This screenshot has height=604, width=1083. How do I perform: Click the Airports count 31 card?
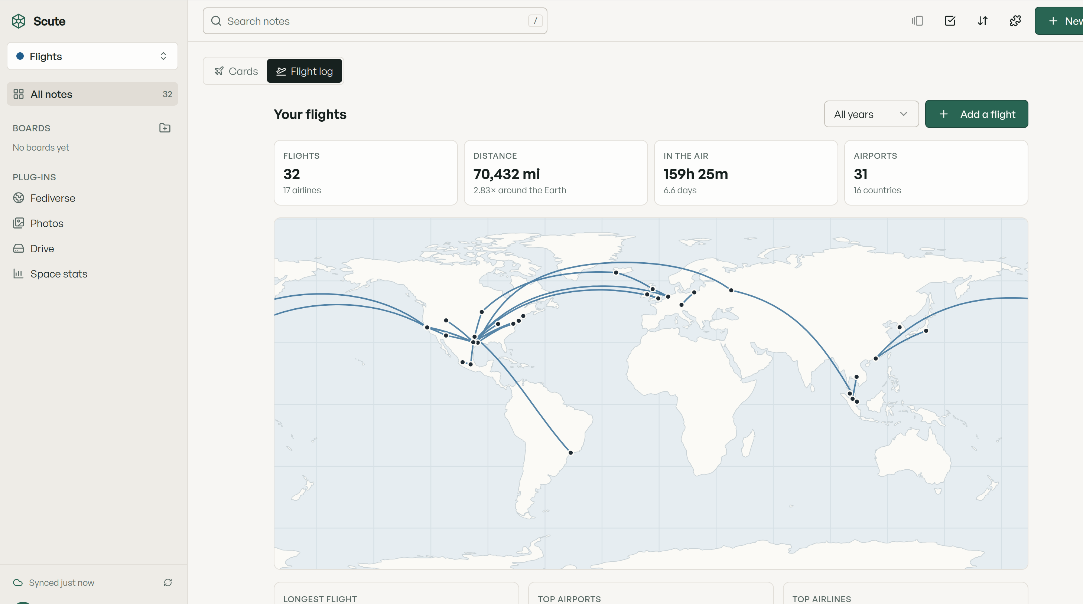(x=936, y=173)
